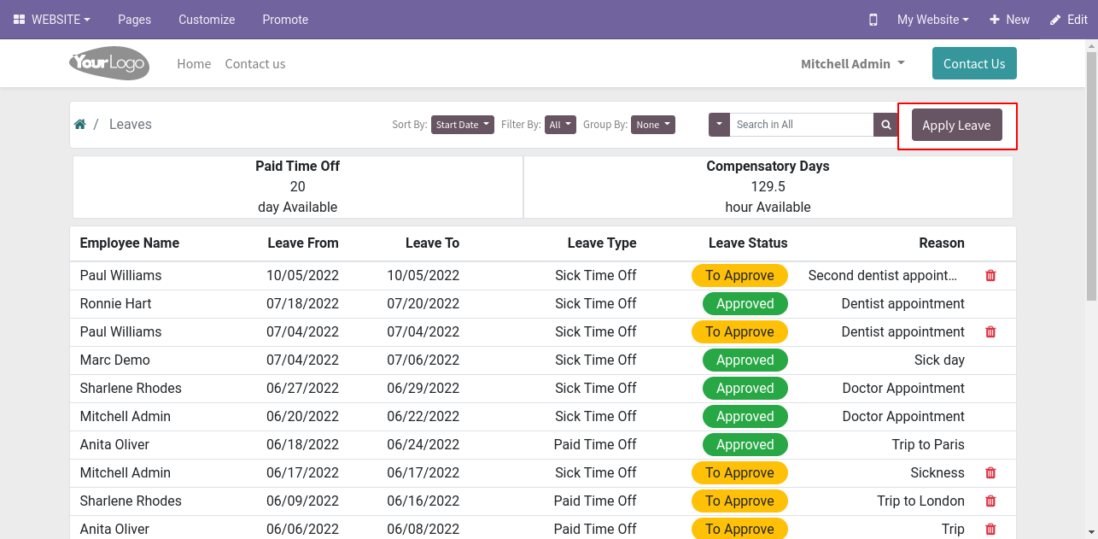Open the WEBSITE apps menu

pos(52,20)
